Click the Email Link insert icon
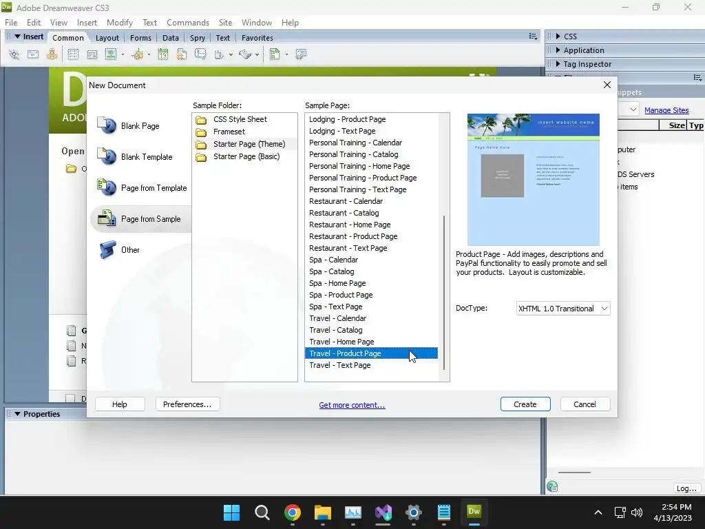This screenshot has height=529, width=705. click(x=33, y=54)
